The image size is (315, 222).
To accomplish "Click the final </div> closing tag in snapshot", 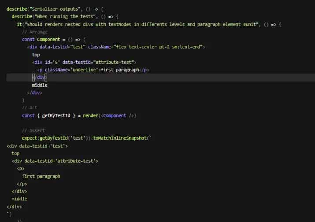I will [x=14, y=207].
